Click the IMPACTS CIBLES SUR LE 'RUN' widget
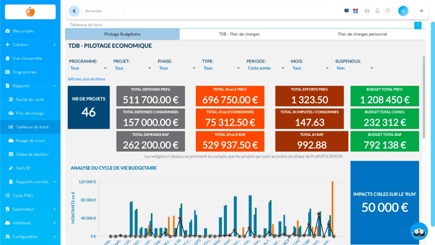This screenshot has height=245, width=435. coord(385,203)
